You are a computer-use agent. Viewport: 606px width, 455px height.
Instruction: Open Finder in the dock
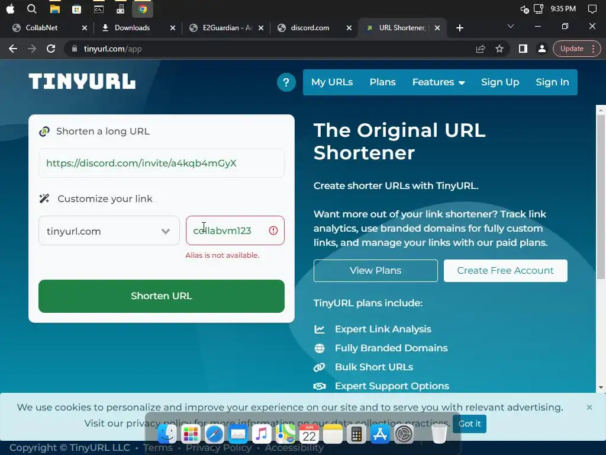click(167, 434)
